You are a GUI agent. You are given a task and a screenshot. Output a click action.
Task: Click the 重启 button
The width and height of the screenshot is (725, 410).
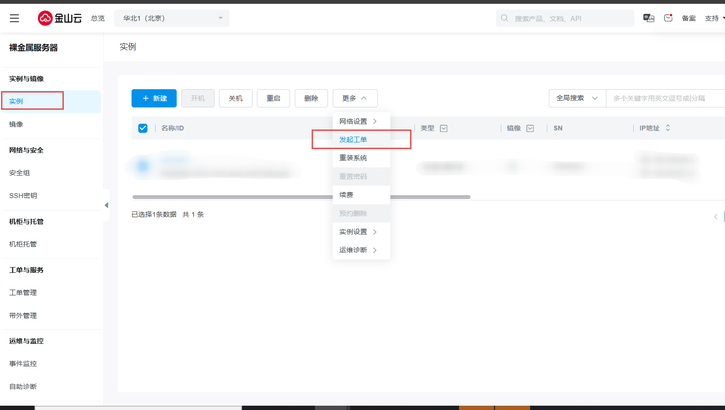point(274,98)
